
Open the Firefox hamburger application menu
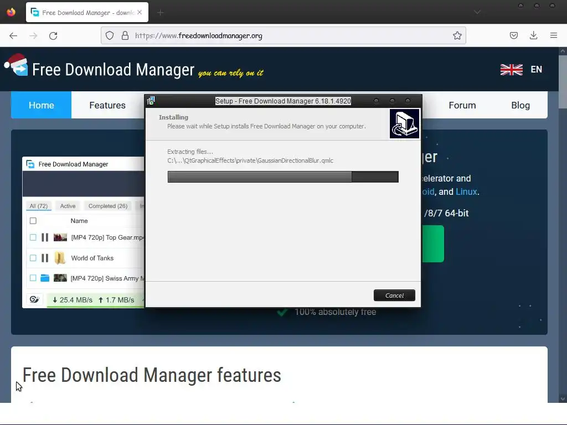(x=554, y=35)
